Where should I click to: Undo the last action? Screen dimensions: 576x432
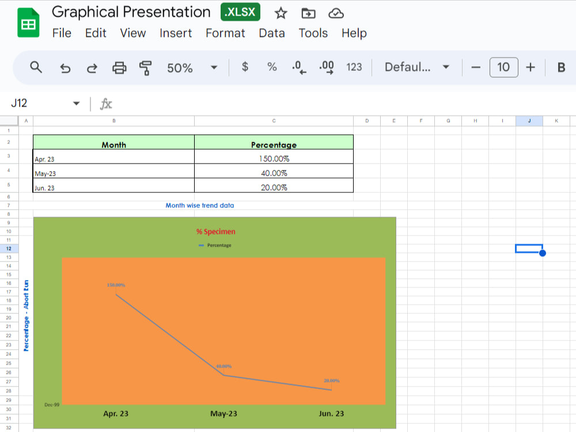[65, 67]
